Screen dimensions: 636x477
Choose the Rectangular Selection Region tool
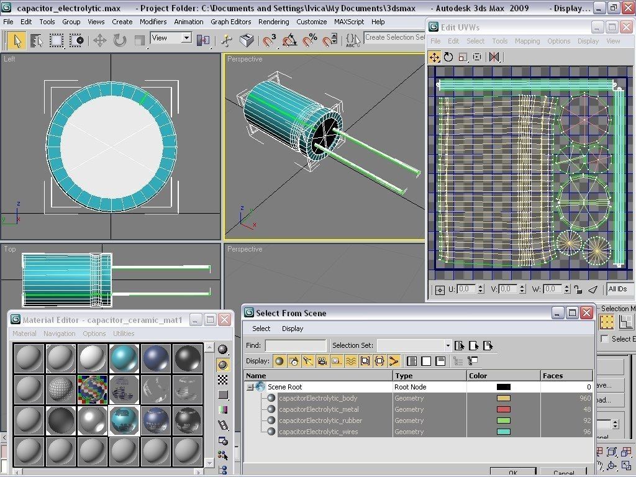click(57, 40)
